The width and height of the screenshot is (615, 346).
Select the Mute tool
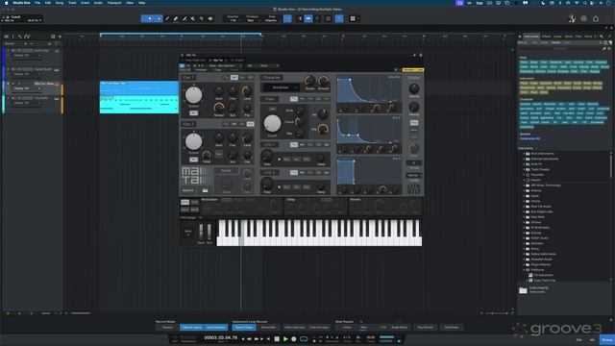click(x=193, y=18)
